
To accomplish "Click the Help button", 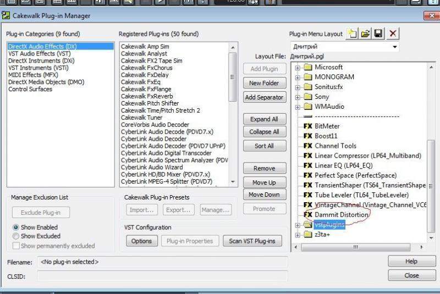I will coord(411,261).
